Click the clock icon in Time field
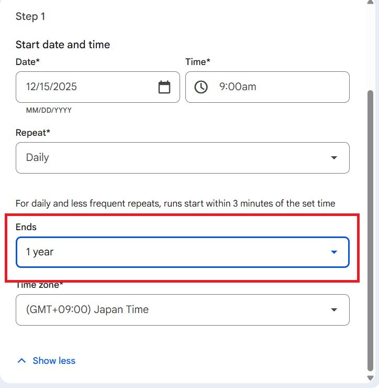 click(x=201, y=87)
